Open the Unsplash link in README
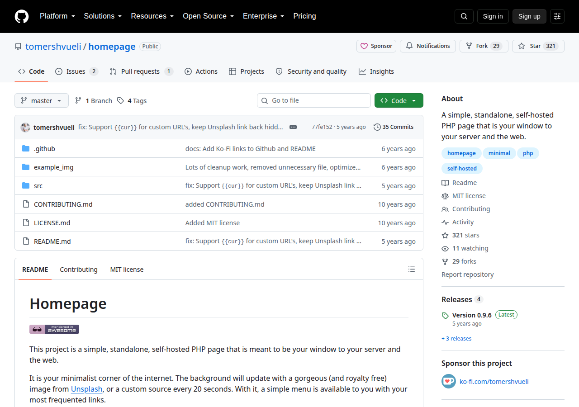 click(86, 389)
